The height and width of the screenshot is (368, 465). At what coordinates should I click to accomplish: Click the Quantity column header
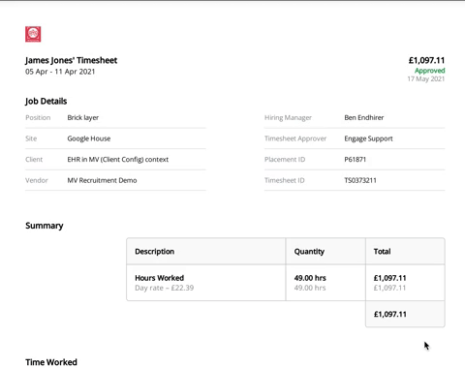[309, 252]
